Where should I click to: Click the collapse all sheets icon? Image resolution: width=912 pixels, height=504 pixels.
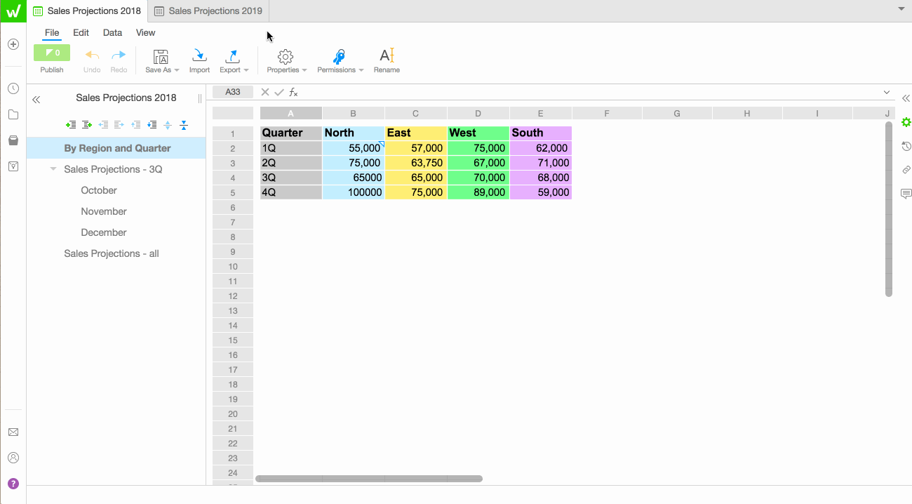pos(184,125)
